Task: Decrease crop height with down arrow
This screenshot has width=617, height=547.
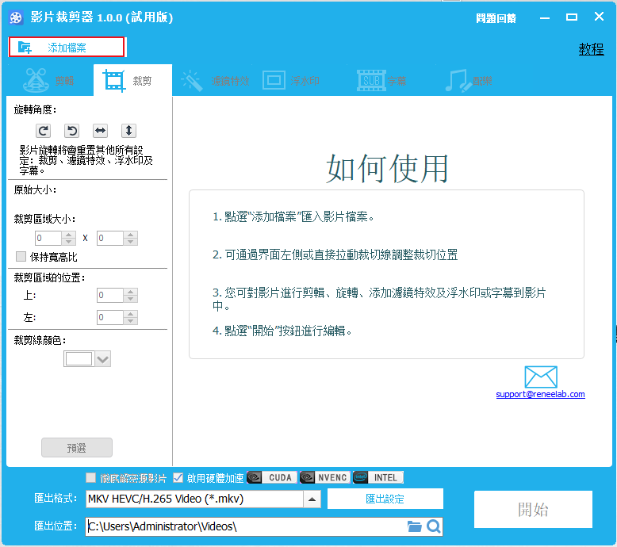Action: point(131,242)
